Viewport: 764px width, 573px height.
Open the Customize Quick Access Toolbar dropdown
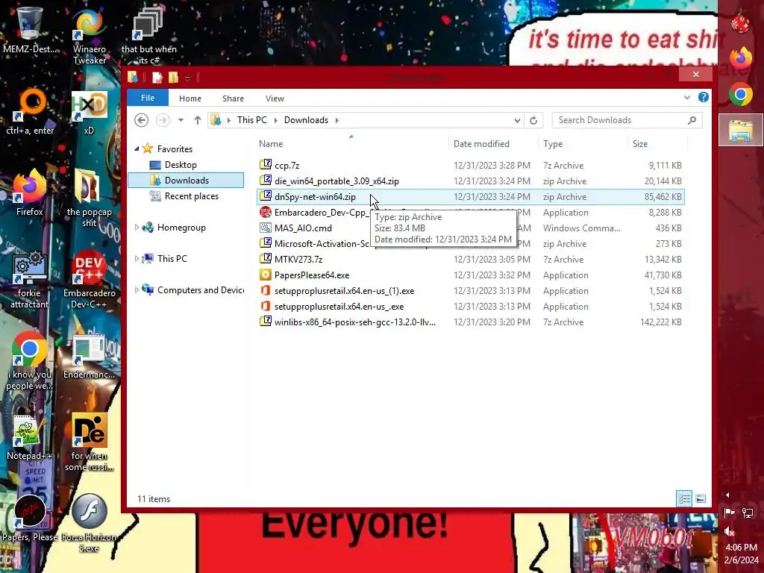[x=187, y=78]
